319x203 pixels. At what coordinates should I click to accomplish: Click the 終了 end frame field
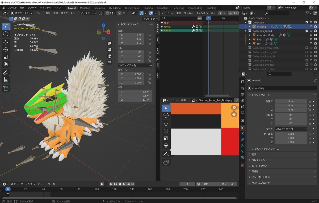(x=228, y=184)
